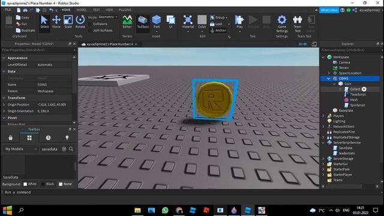
Task: Click the Filter Properties field
Action: click(x=38, y=50)
